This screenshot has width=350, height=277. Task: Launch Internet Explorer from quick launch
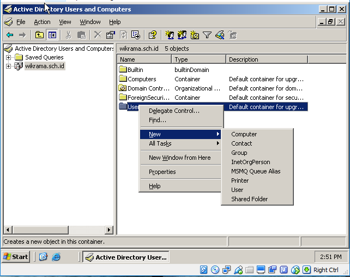56,257
